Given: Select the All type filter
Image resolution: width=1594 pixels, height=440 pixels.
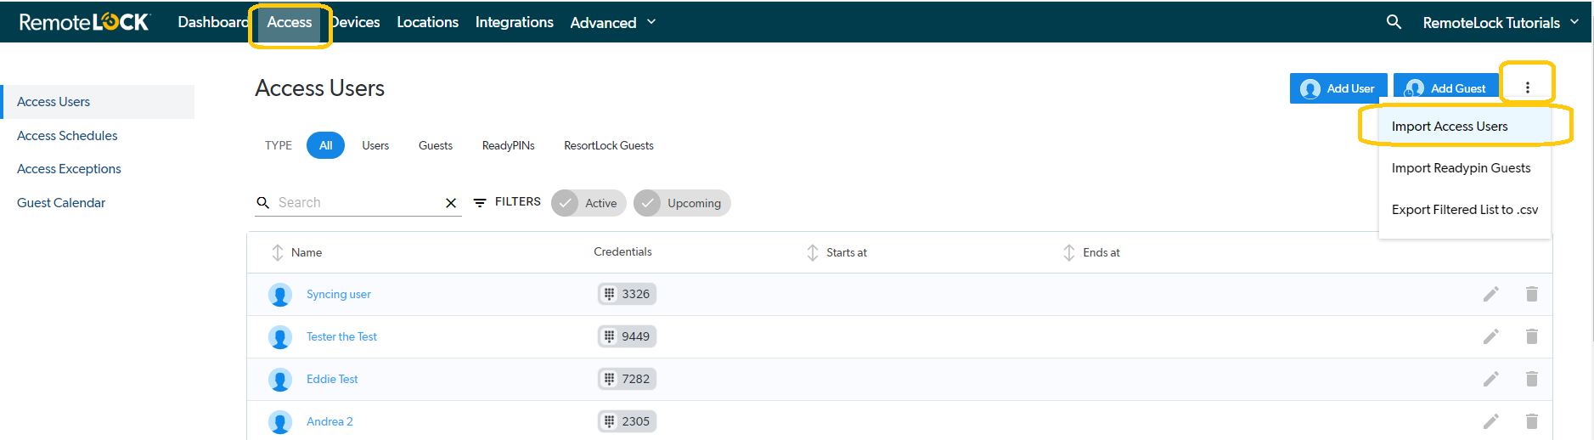Looking at the screenshot, I should coord(325,145).
